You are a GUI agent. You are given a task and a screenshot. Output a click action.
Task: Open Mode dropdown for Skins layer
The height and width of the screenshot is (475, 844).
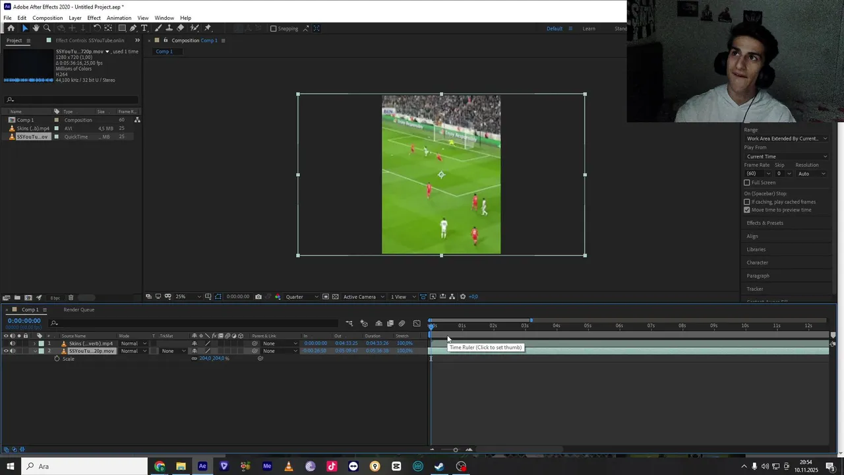pyautogui.click(x=134, y=343)
